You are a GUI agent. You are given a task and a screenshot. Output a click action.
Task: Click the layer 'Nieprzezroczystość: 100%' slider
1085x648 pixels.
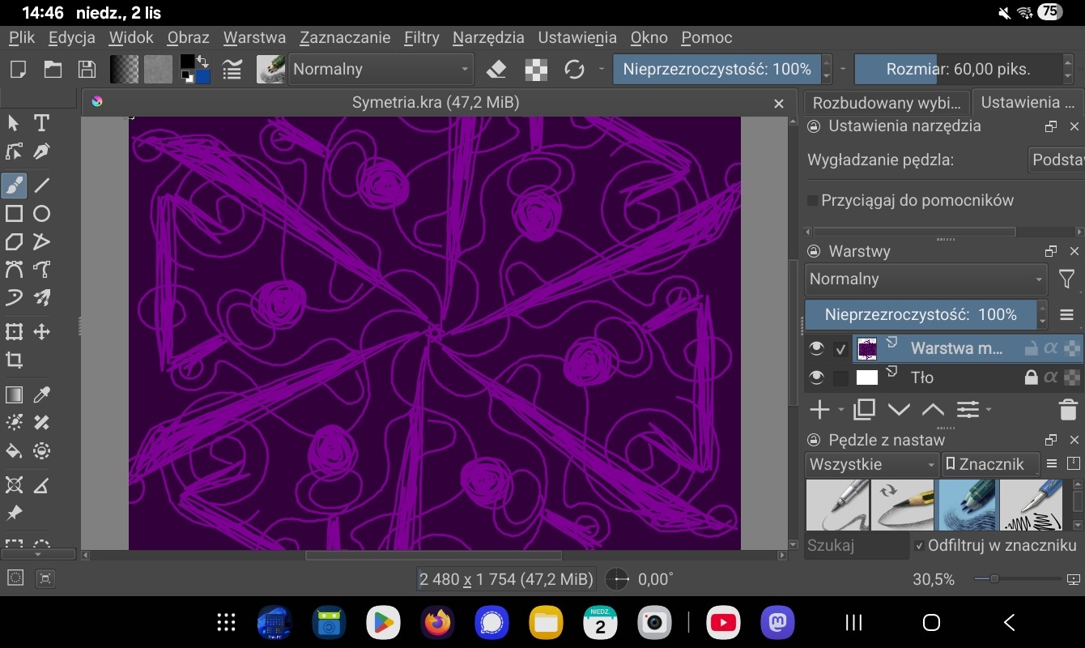click(921, 314)
